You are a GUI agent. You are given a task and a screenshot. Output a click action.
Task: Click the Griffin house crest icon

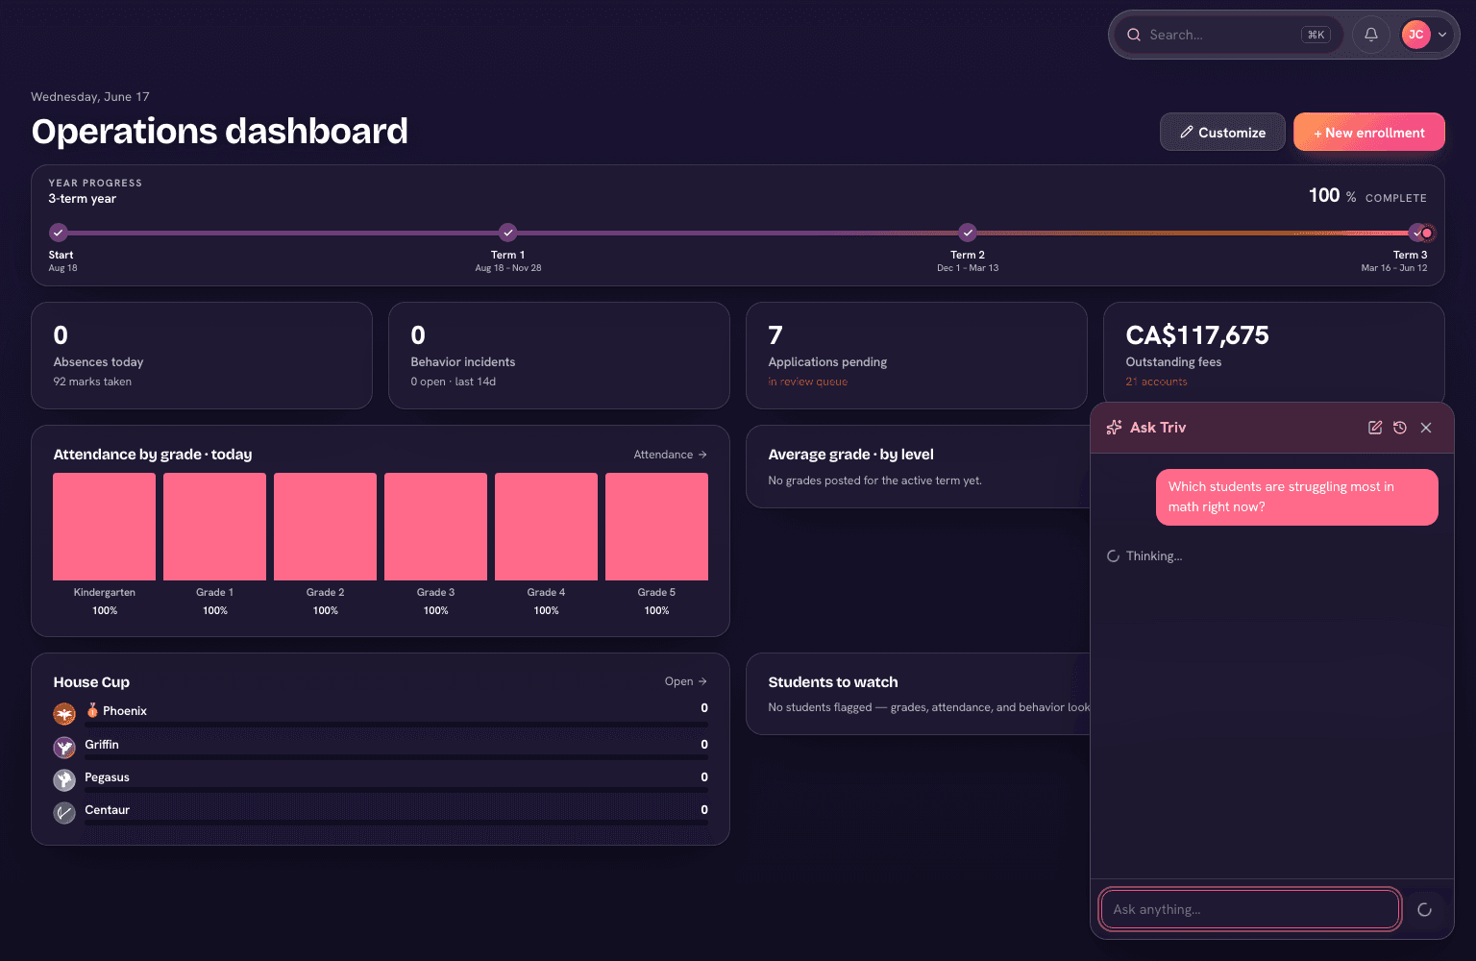(64, 747)
